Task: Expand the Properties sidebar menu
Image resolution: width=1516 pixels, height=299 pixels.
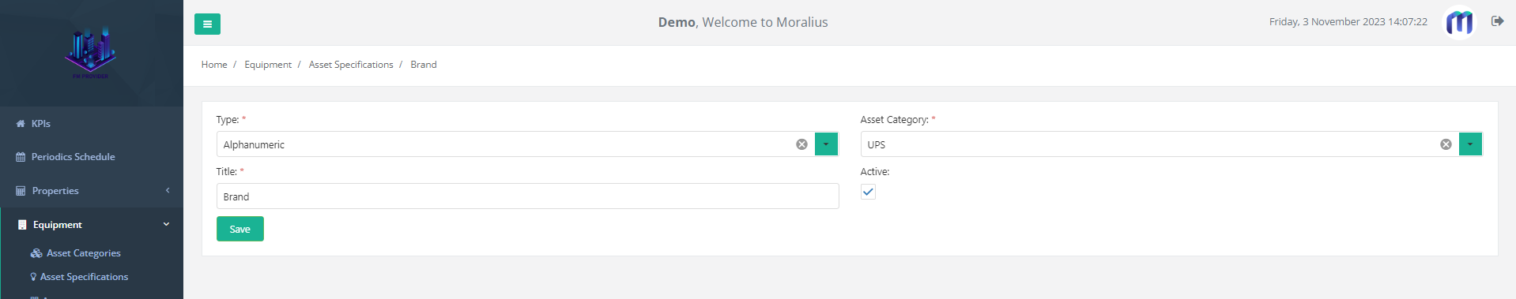Action: [92, 191]
